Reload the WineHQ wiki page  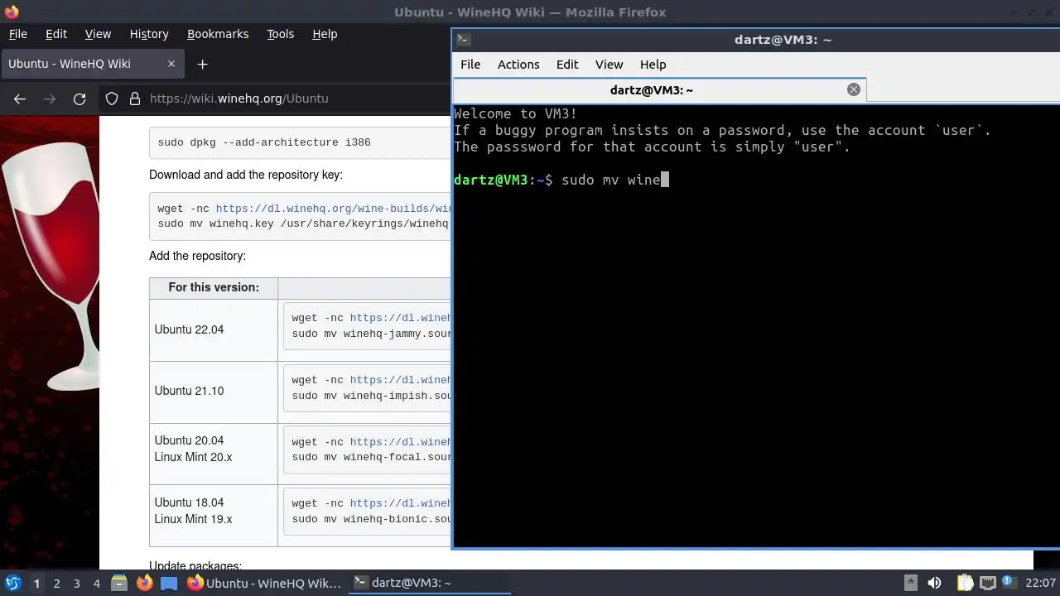coord(79,99)
